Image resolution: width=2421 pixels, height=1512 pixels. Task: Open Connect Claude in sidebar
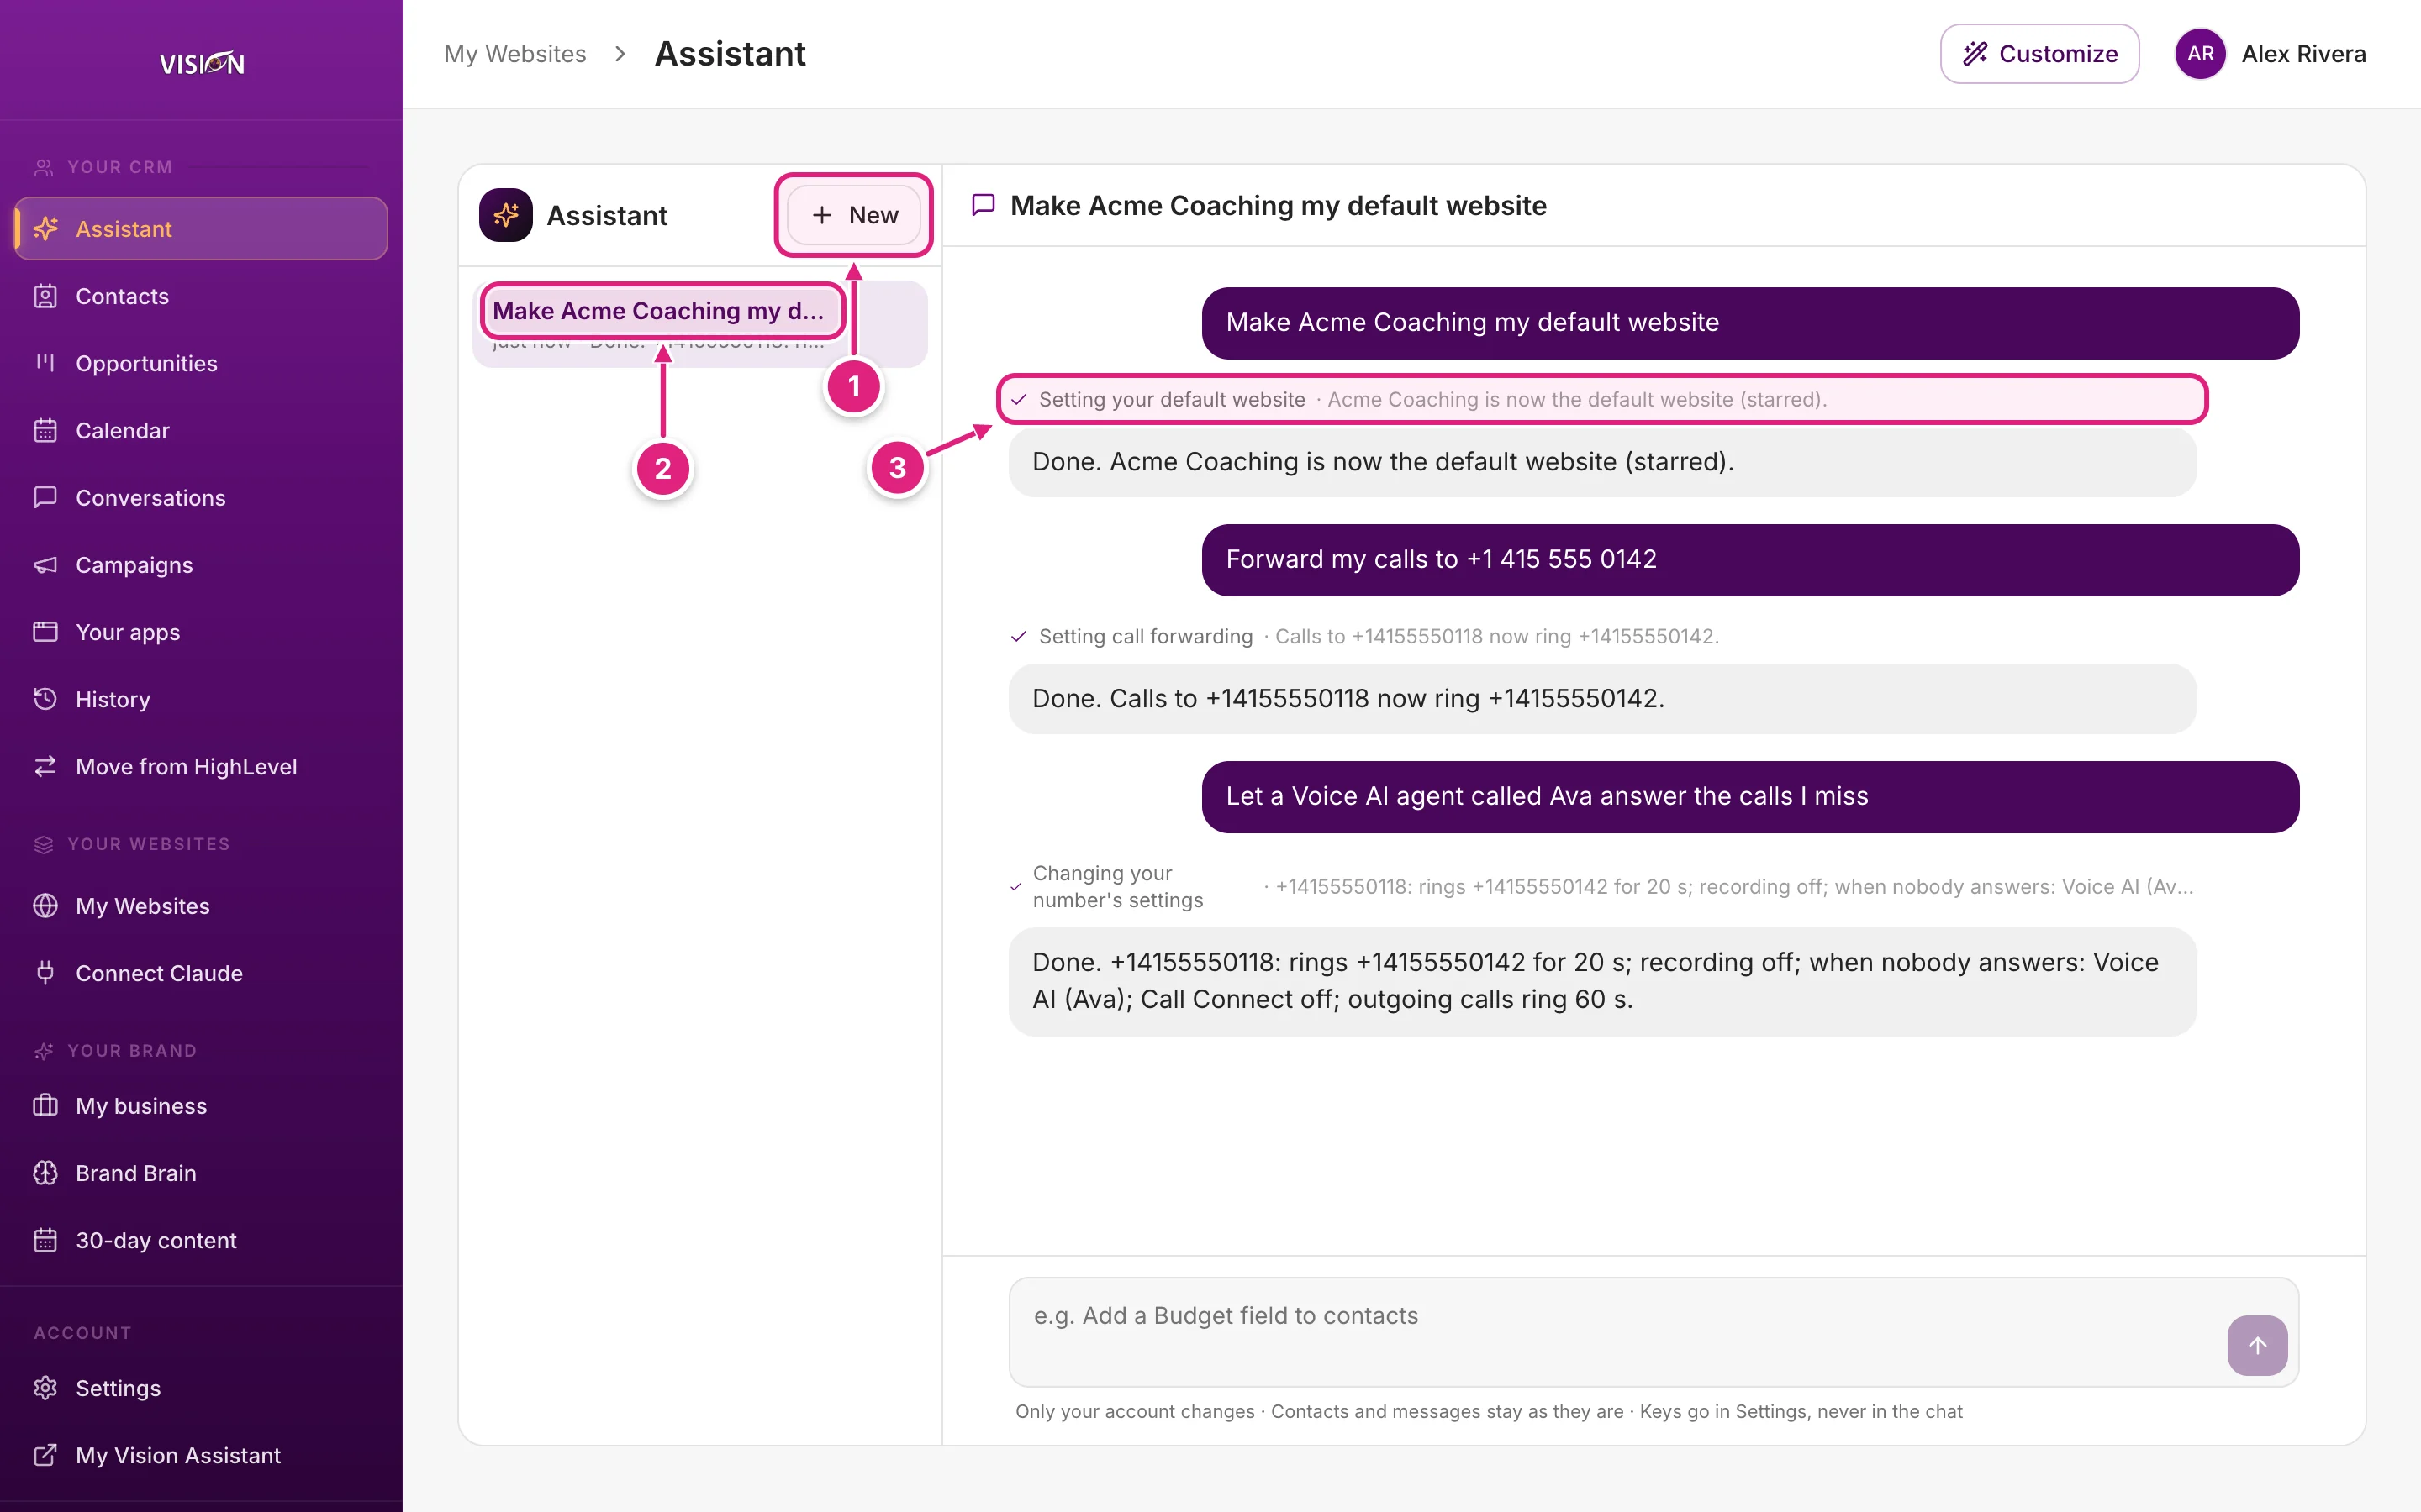tap(201, 973)
